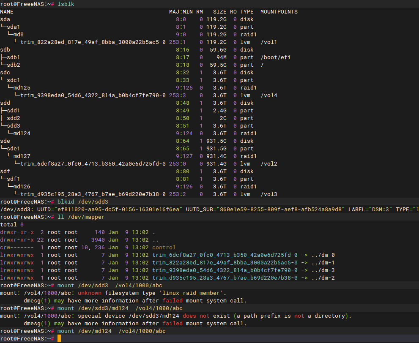The height and width of the screenshot is (343, 419).
Task: Select the 'sde1' partition name
Action: [x=14, y=148]
